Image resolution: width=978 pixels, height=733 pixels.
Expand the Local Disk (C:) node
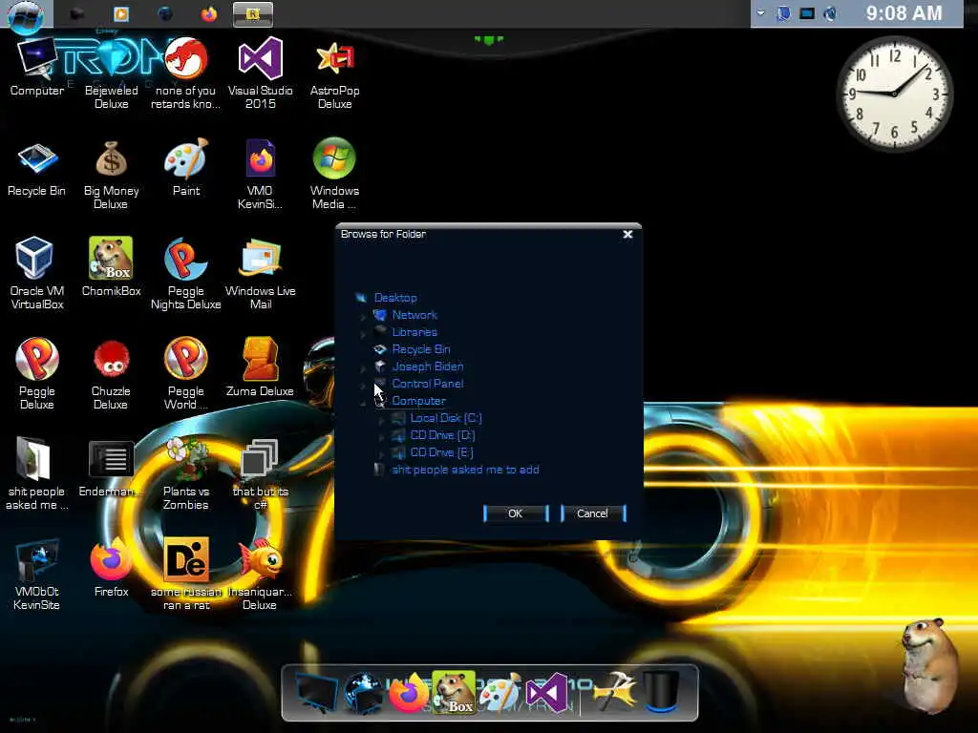point(381,420)
